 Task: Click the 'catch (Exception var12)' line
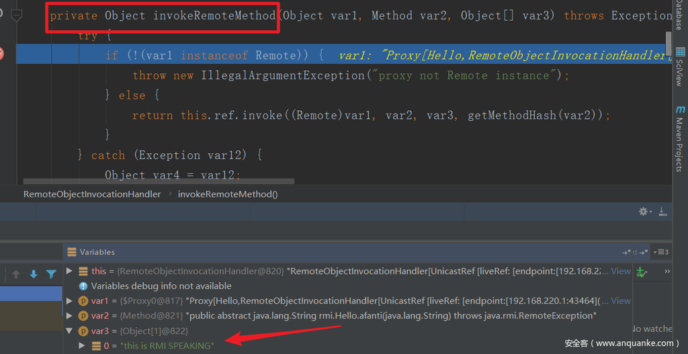170,155
